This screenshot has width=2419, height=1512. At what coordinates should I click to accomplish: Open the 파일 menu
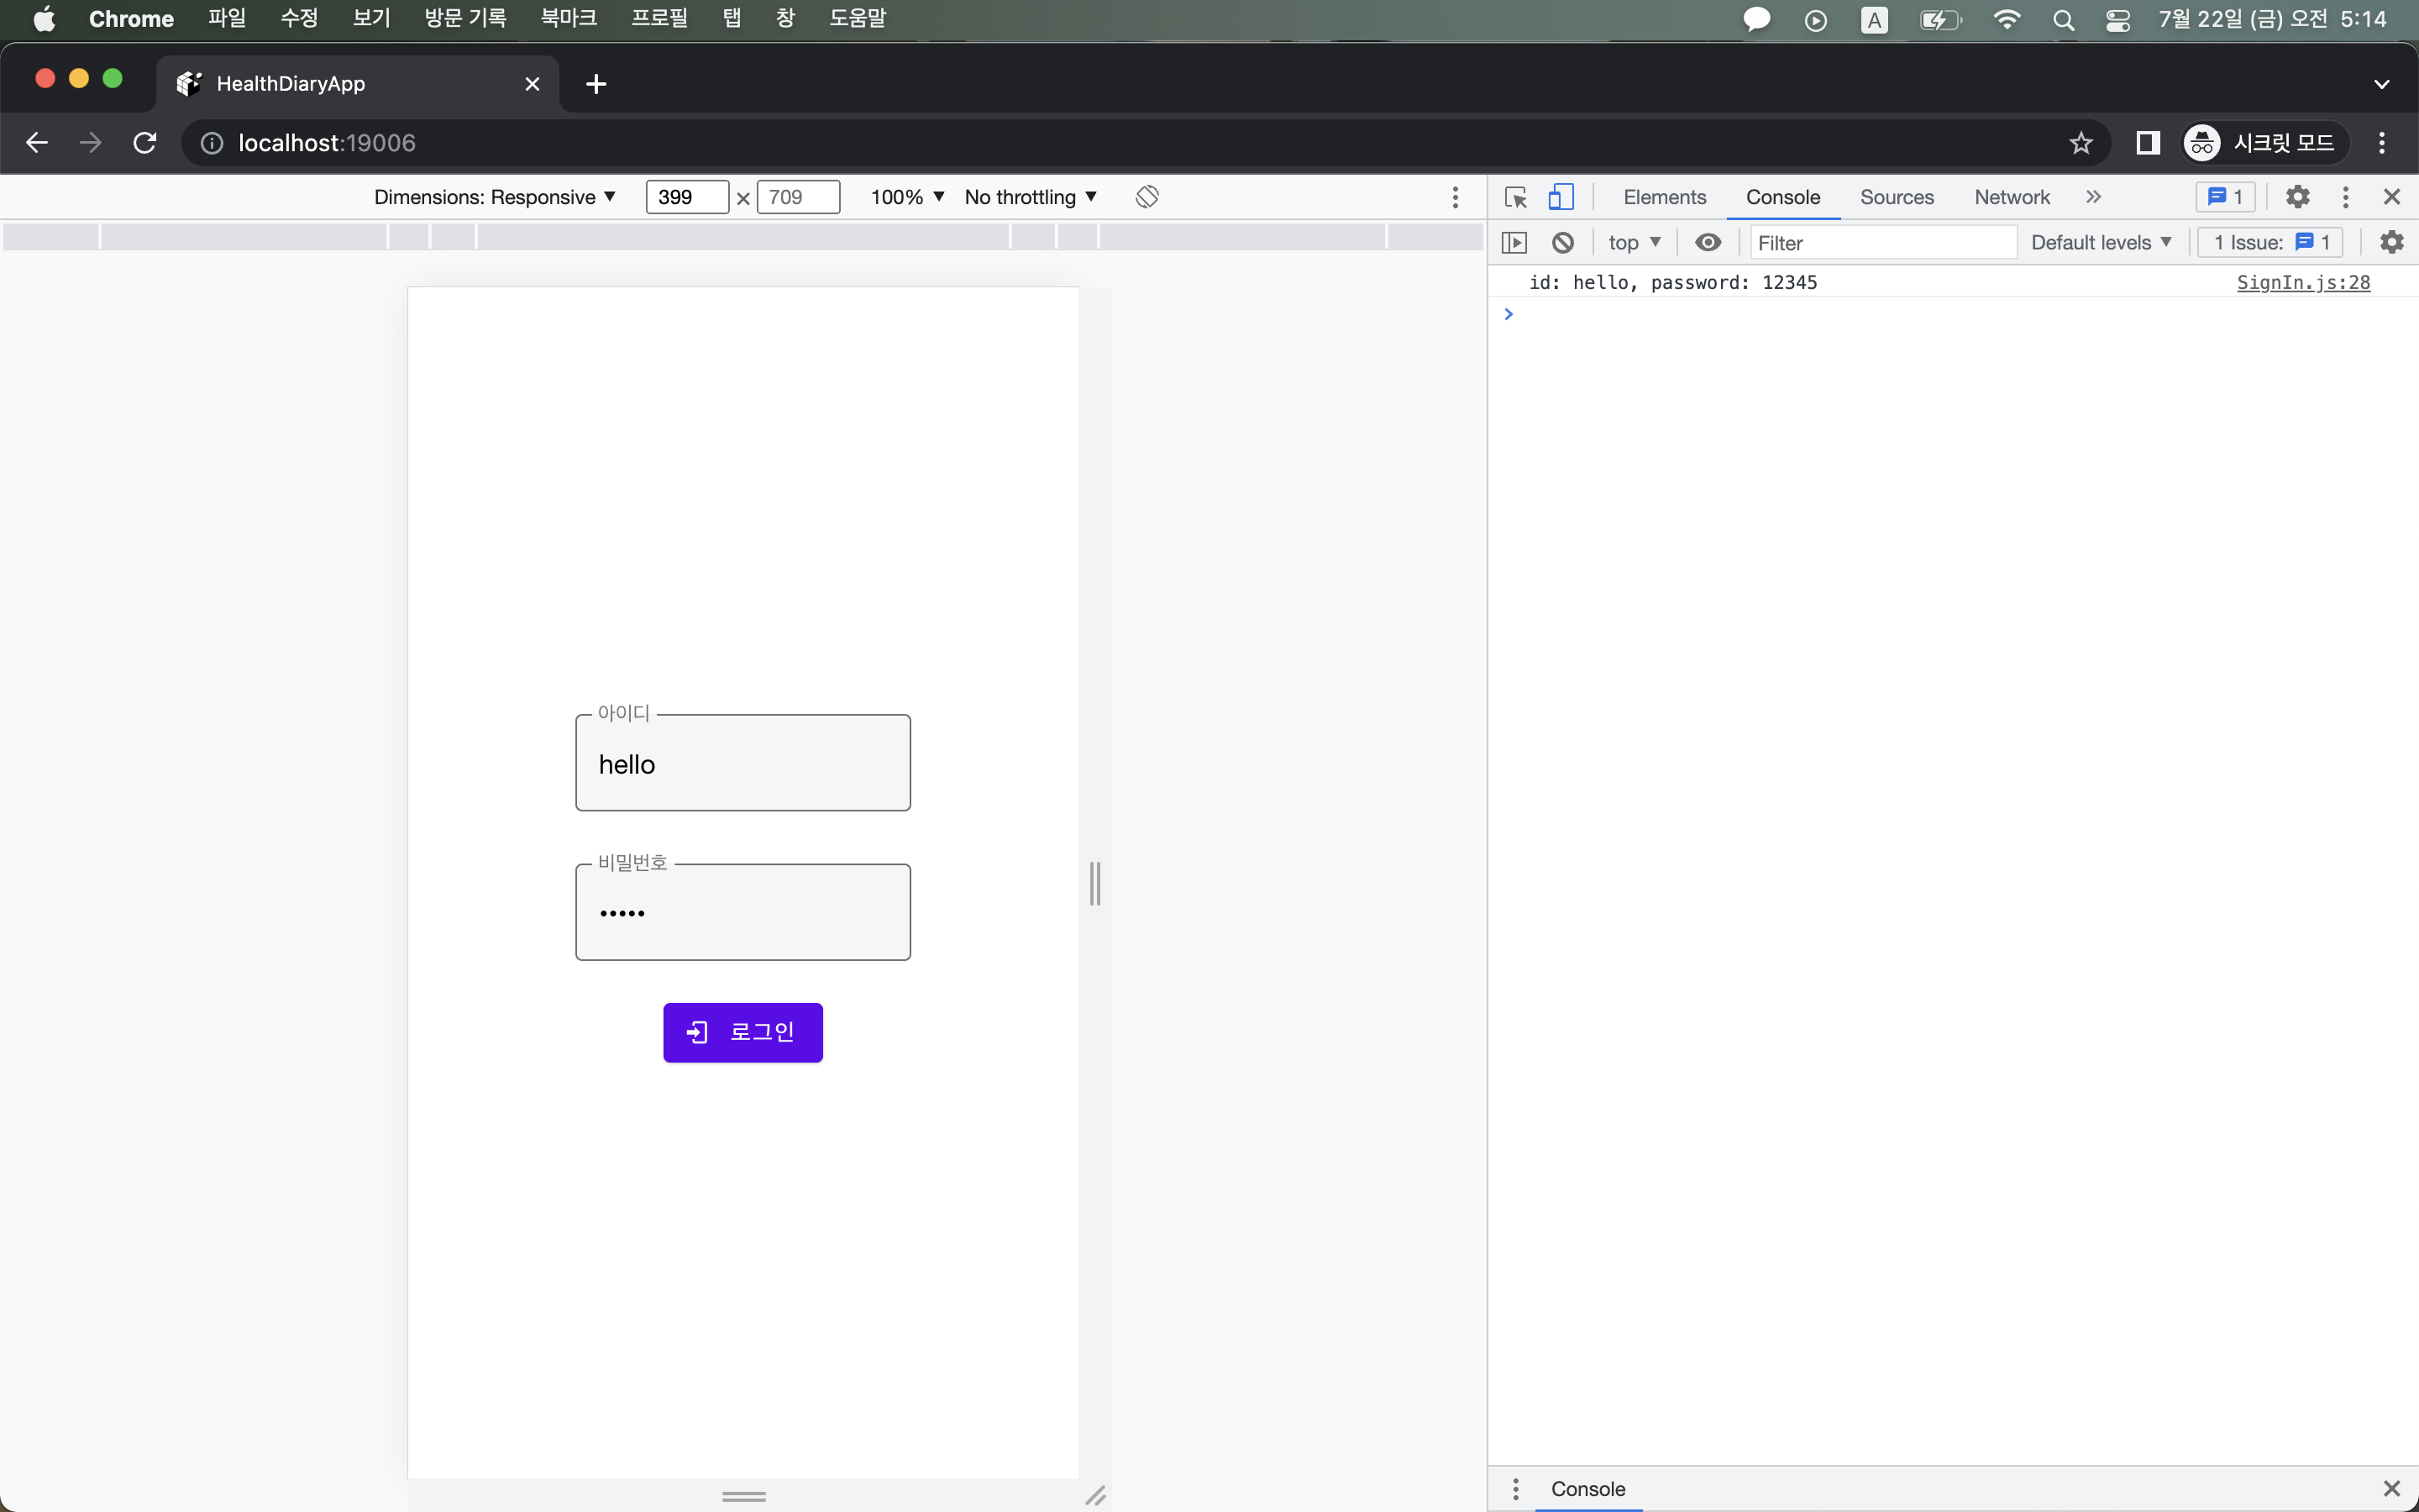[227, 19]
